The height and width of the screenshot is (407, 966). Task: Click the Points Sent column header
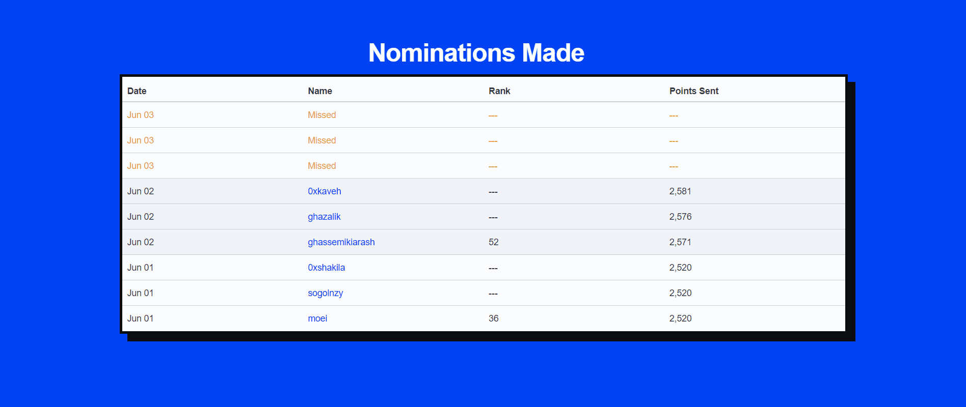[693, 91]
